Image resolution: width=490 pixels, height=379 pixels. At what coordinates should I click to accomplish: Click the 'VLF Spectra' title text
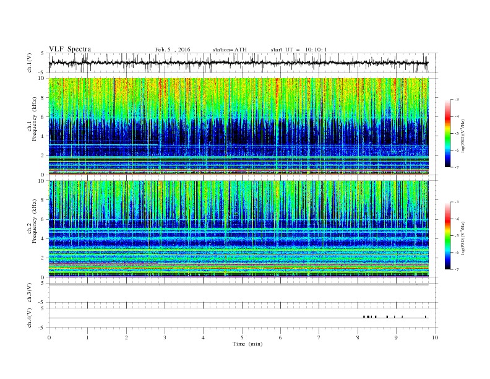pyautogui.click(x=70, y=49)
